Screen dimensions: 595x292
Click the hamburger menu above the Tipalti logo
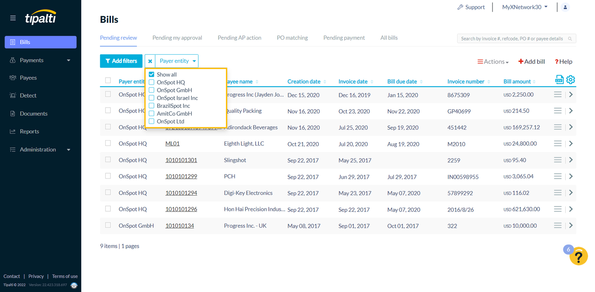pyautogui.click(x=12, y=18)
